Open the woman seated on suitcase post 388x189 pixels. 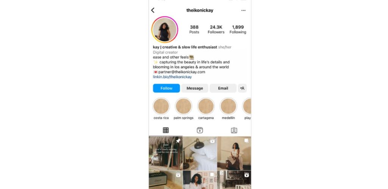pyautogui.click(x=234, y=153)
